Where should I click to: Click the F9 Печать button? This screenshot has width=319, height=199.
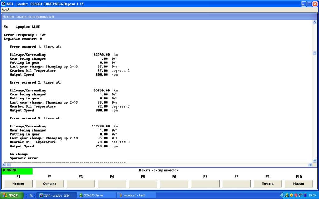click(x=268, y=184)
